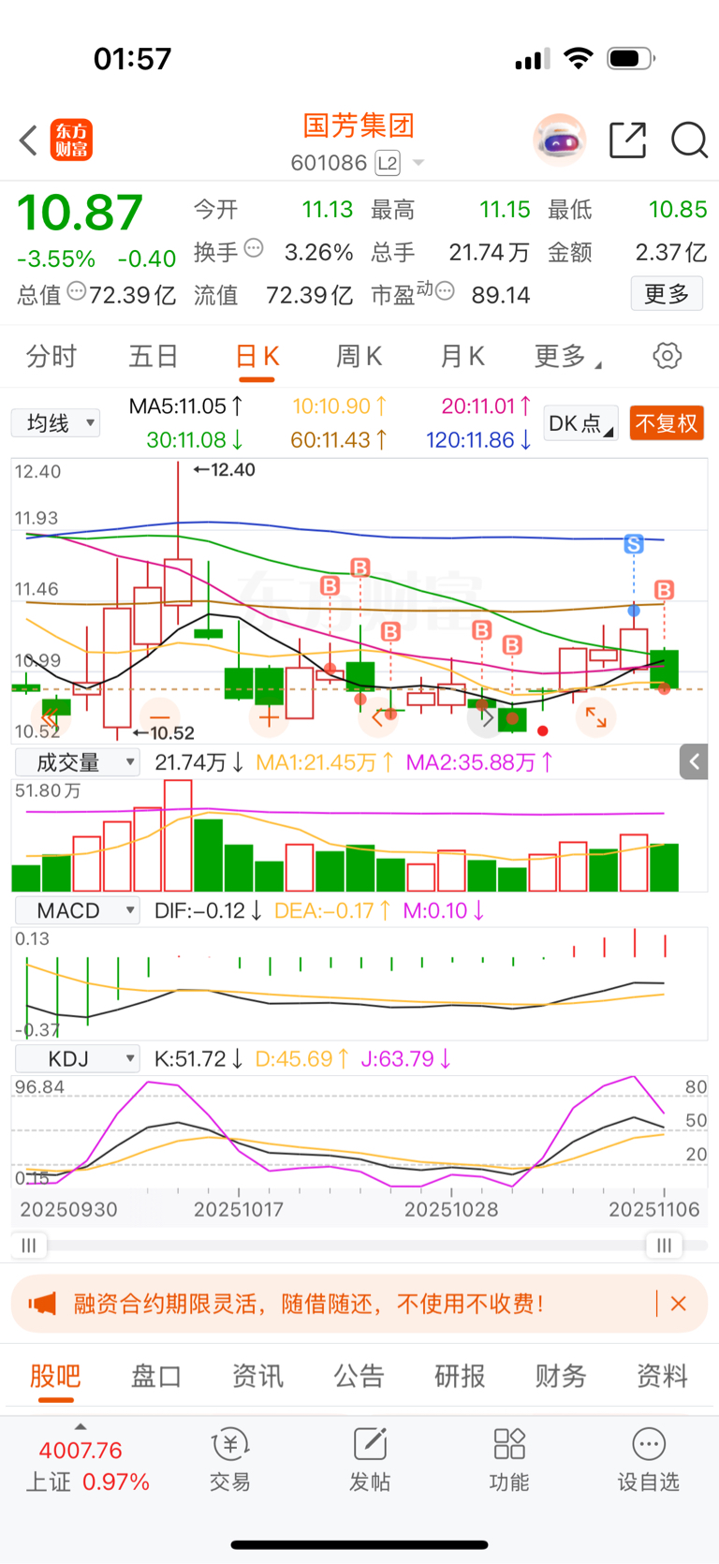719x1564 pixels.
Task: Open the 资料 tab
Action: (x=662, y=1376)
